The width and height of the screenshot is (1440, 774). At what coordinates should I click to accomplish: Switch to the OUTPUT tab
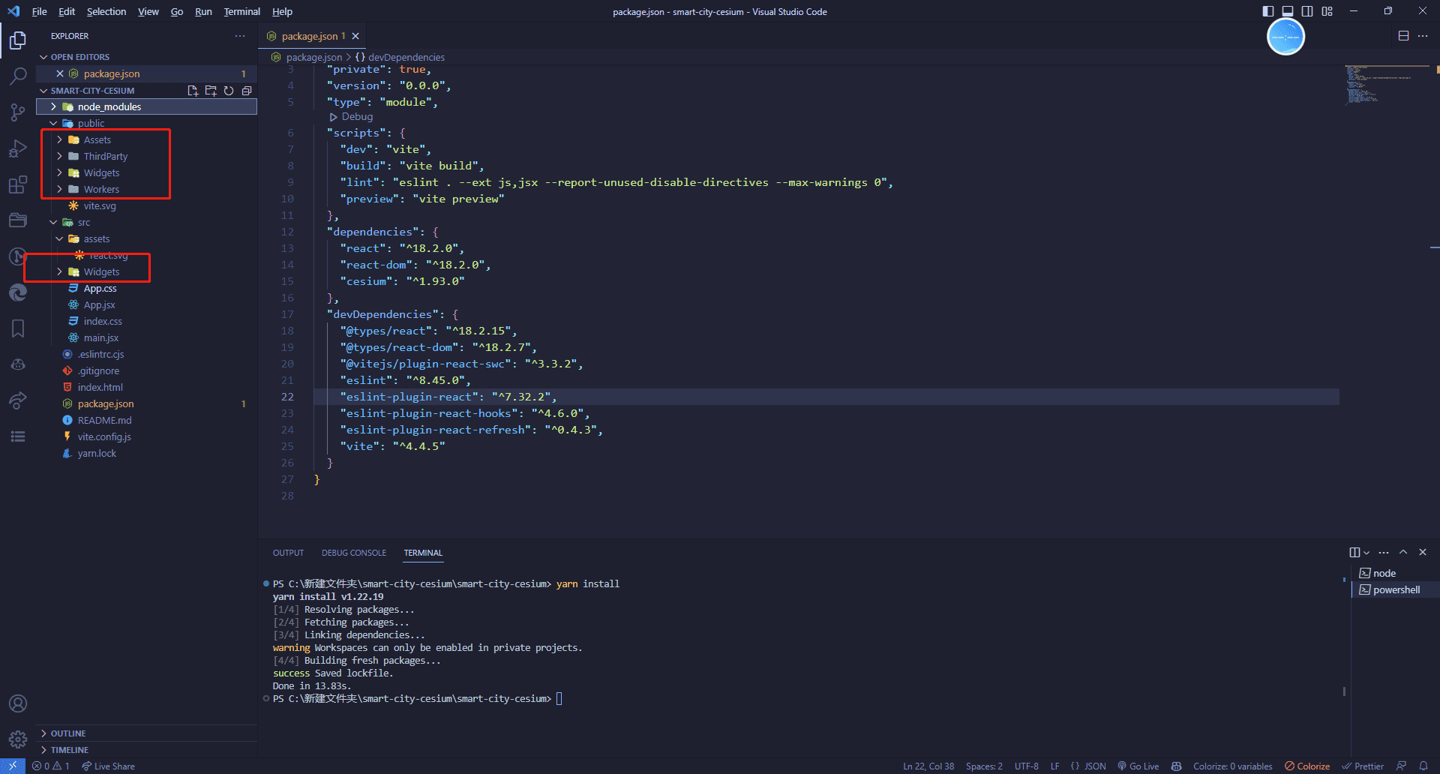click(288, 553)
